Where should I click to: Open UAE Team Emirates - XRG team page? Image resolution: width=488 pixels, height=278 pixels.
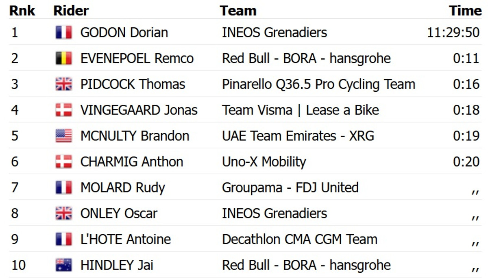pyautogui.click(x=298, y=136)
